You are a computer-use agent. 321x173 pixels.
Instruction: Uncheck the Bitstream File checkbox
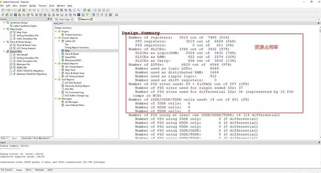[11, 65]
